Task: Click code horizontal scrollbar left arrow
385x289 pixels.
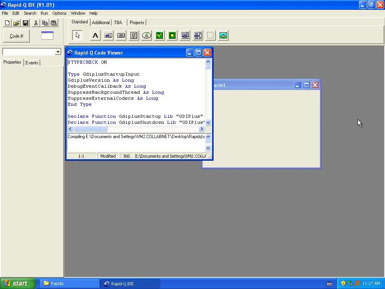Action: coord(70,129)
